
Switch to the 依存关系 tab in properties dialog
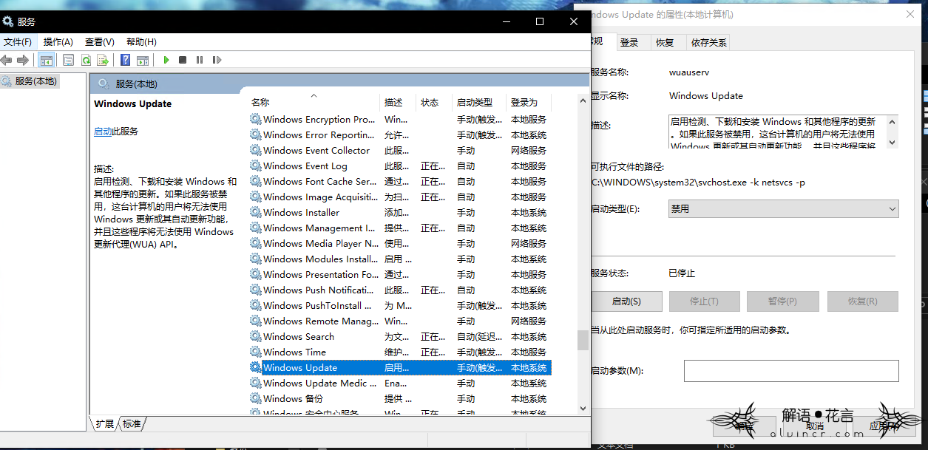709,43
